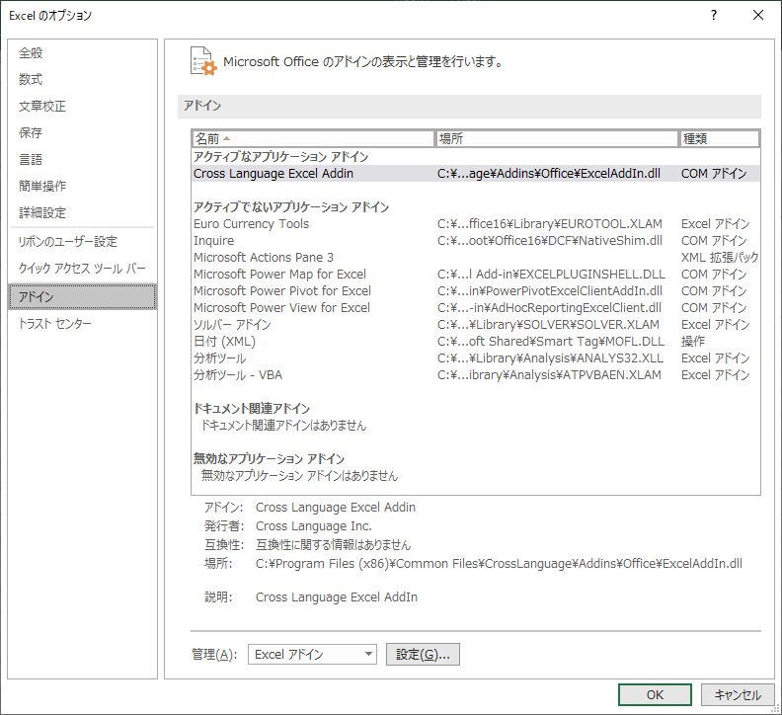The image size is (782, 715).
Task: Click the help question mark button
Action: pos(713,16)
